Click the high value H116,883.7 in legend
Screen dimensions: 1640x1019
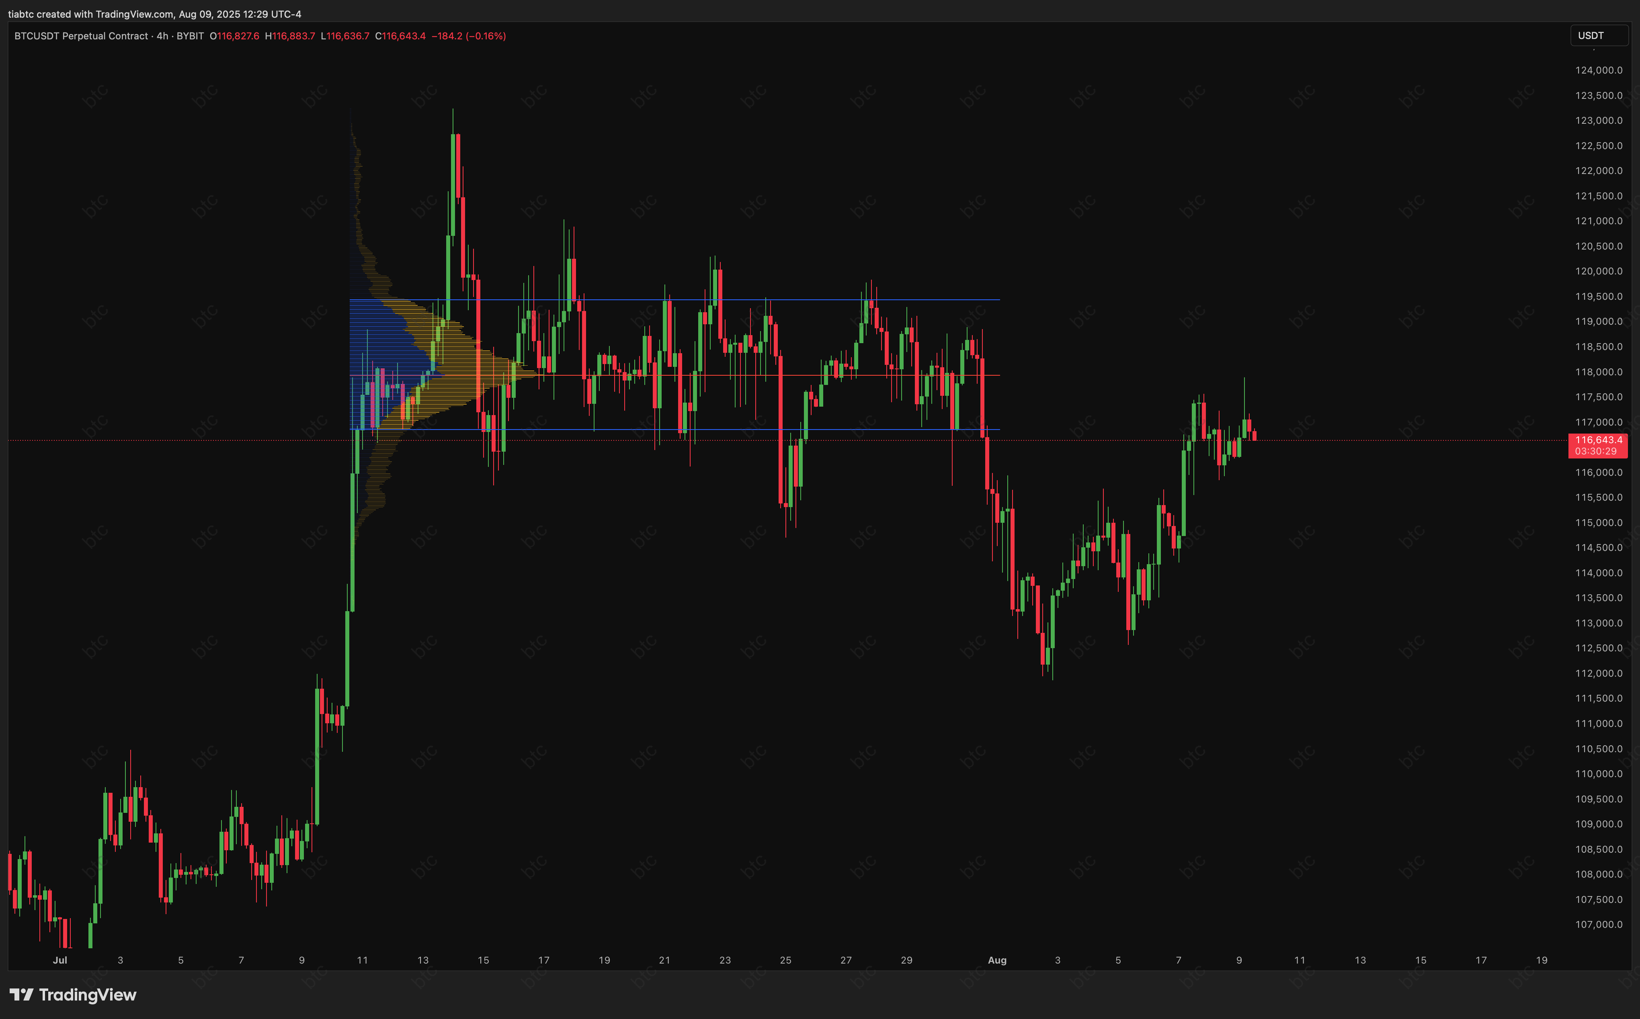(x=290, y=37)
